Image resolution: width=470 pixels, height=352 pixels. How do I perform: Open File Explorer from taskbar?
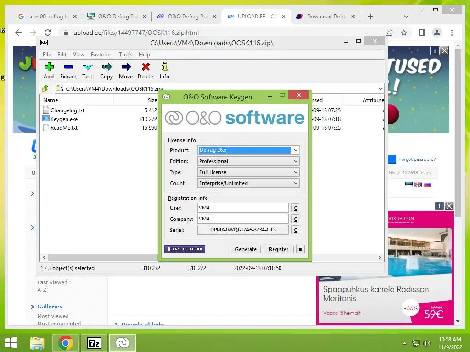[37, 343]
